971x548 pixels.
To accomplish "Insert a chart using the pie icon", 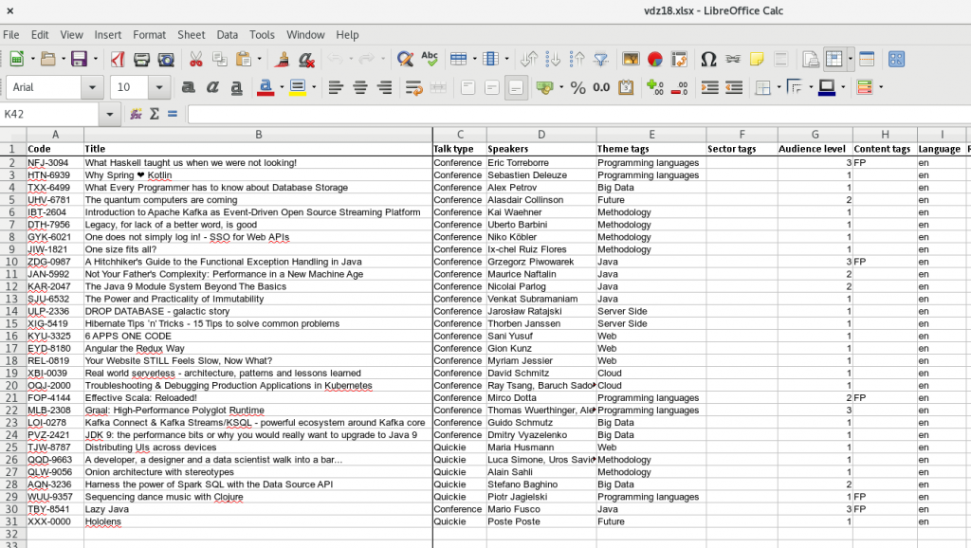I will tap(654, 59).
